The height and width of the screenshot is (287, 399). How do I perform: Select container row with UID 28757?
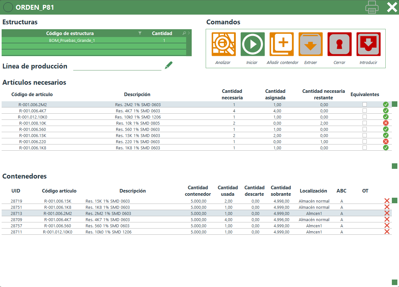pos(16,226)
